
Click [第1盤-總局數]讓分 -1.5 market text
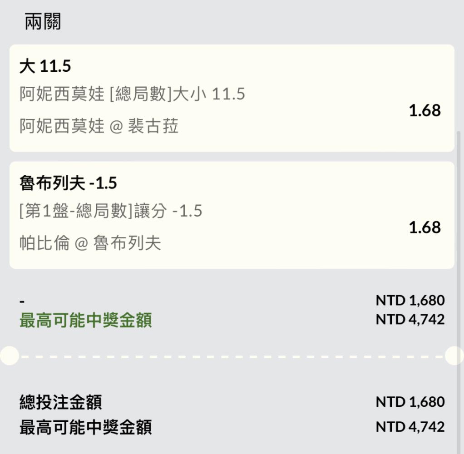point(111,211)
